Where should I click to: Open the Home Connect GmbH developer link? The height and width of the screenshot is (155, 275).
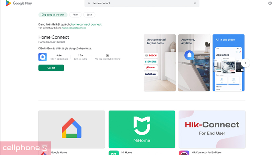click(52, 42)
